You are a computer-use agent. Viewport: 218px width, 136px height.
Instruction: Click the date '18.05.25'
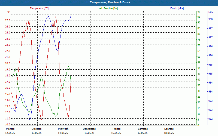point(169,133)
